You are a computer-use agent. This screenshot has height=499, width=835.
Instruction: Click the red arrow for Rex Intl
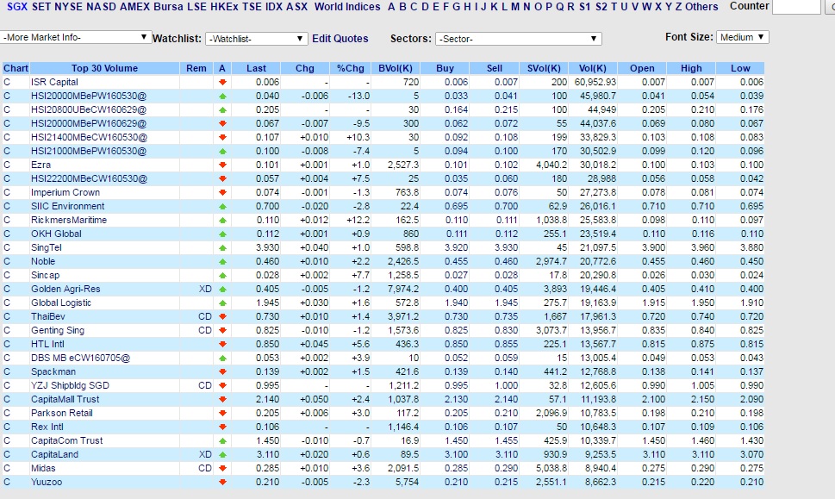coord(222,427)
